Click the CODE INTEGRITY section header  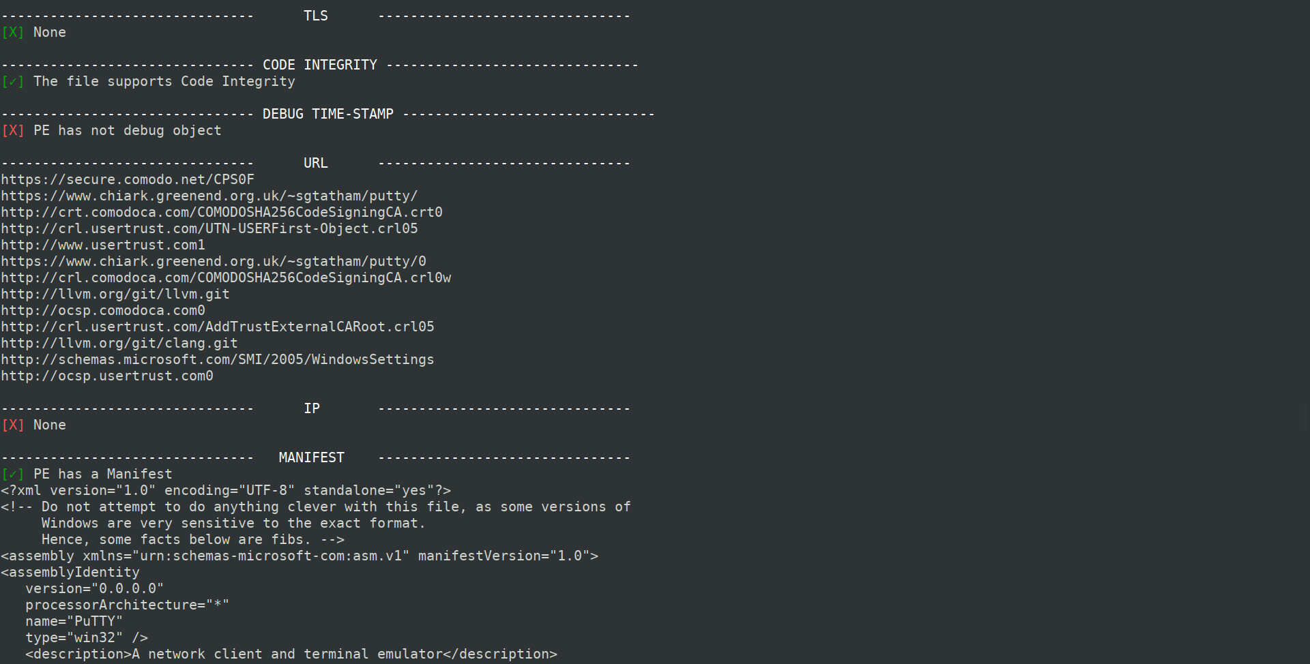click(320, 65)
